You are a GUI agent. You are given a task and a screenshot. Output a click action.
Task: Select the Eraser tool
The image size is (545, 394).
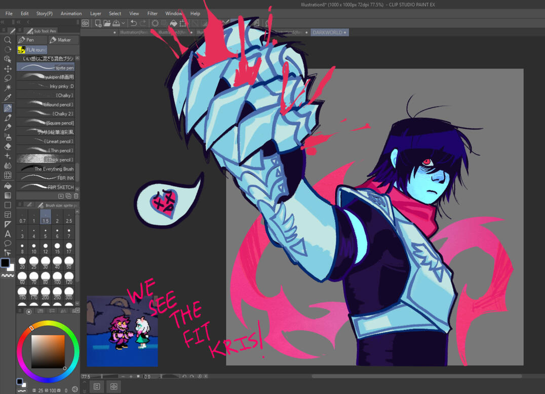7,147
